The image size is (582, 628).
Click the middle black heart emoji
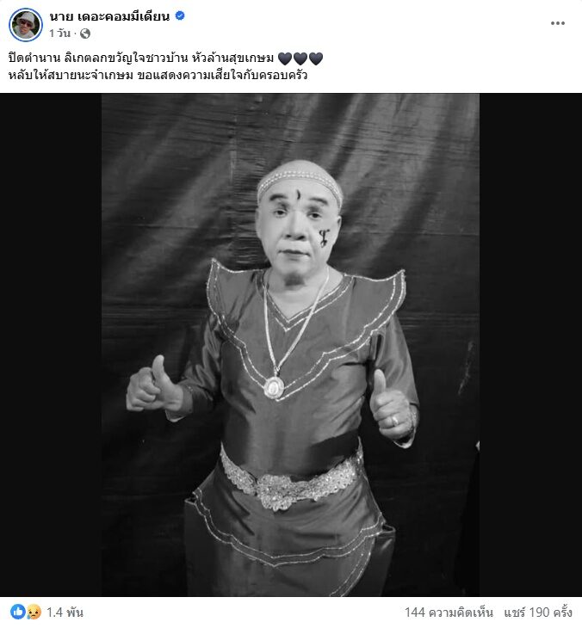tap(300, 58)
